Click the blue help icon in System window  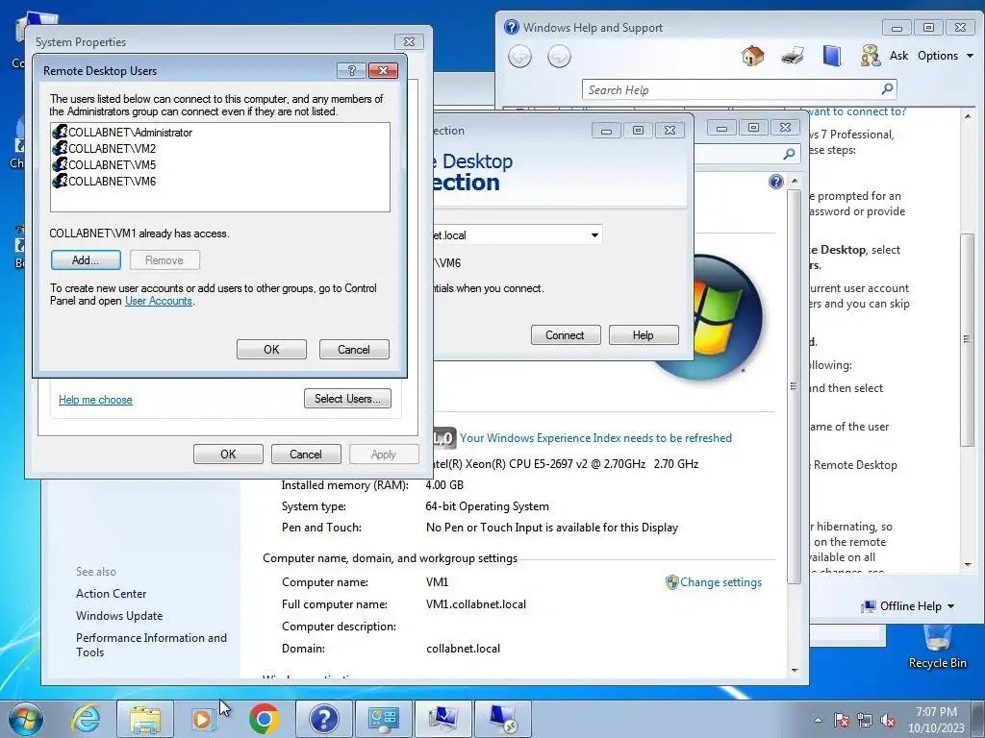[776, 182]
